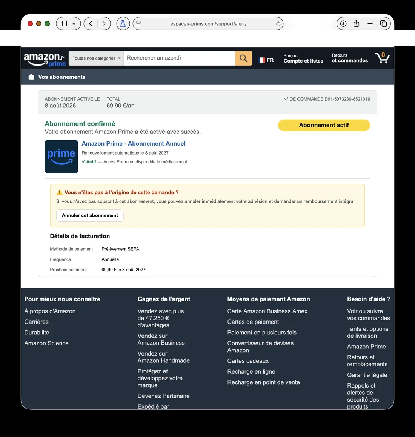Open Vendez sur Amazon Handmade link
415x437 pixels.
(163, 357)
